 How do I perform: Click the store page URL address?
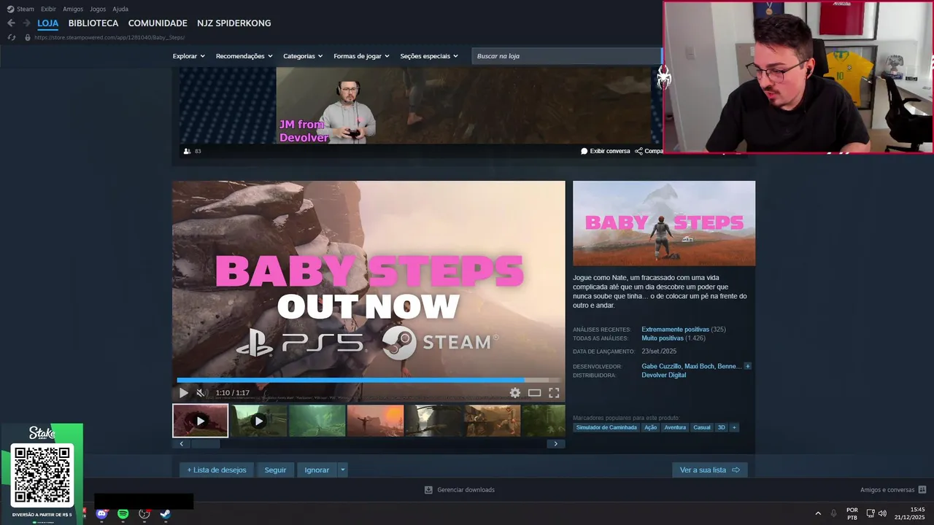coord(109,37)
